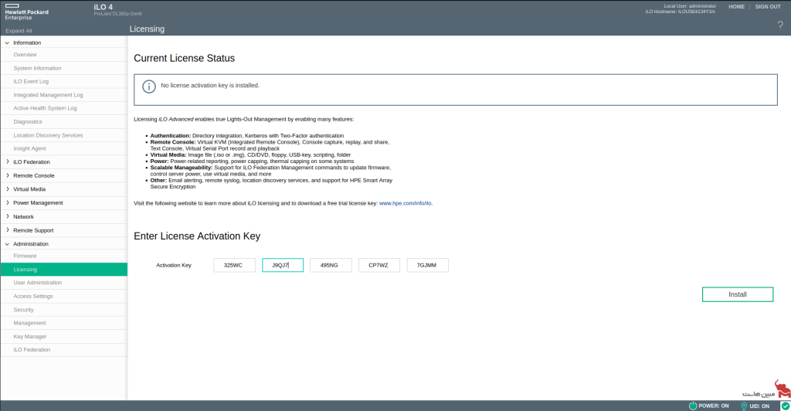791x411 pixels.
Task: Expand the Remote Support section
Action: coord(7,230)
